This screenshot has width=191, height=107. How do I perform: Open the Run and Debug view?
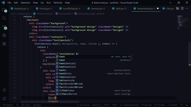[4, 35]
